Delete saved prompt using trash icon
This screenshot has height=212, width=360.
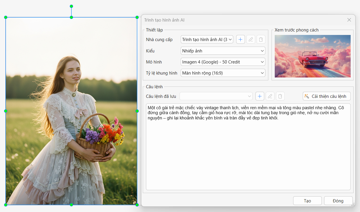pos(280,96)
